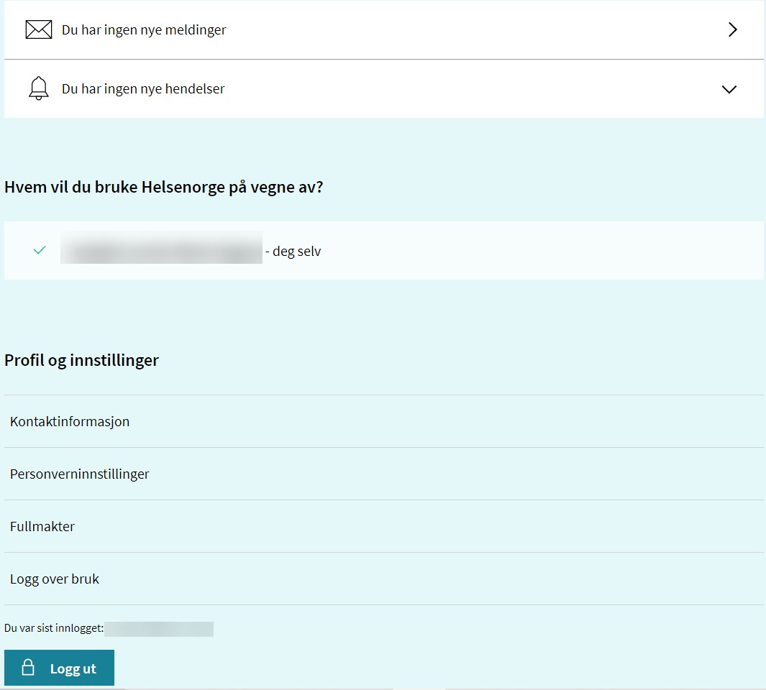The width and height of the screenshot is (766, 690).
Task: Click the padlock icon on Logg ut
Action: [x=28, y=668]
